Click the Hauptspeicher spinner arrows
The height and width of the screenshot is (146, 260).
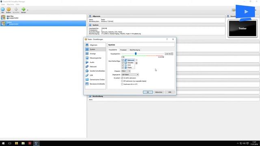coord(172,54)
